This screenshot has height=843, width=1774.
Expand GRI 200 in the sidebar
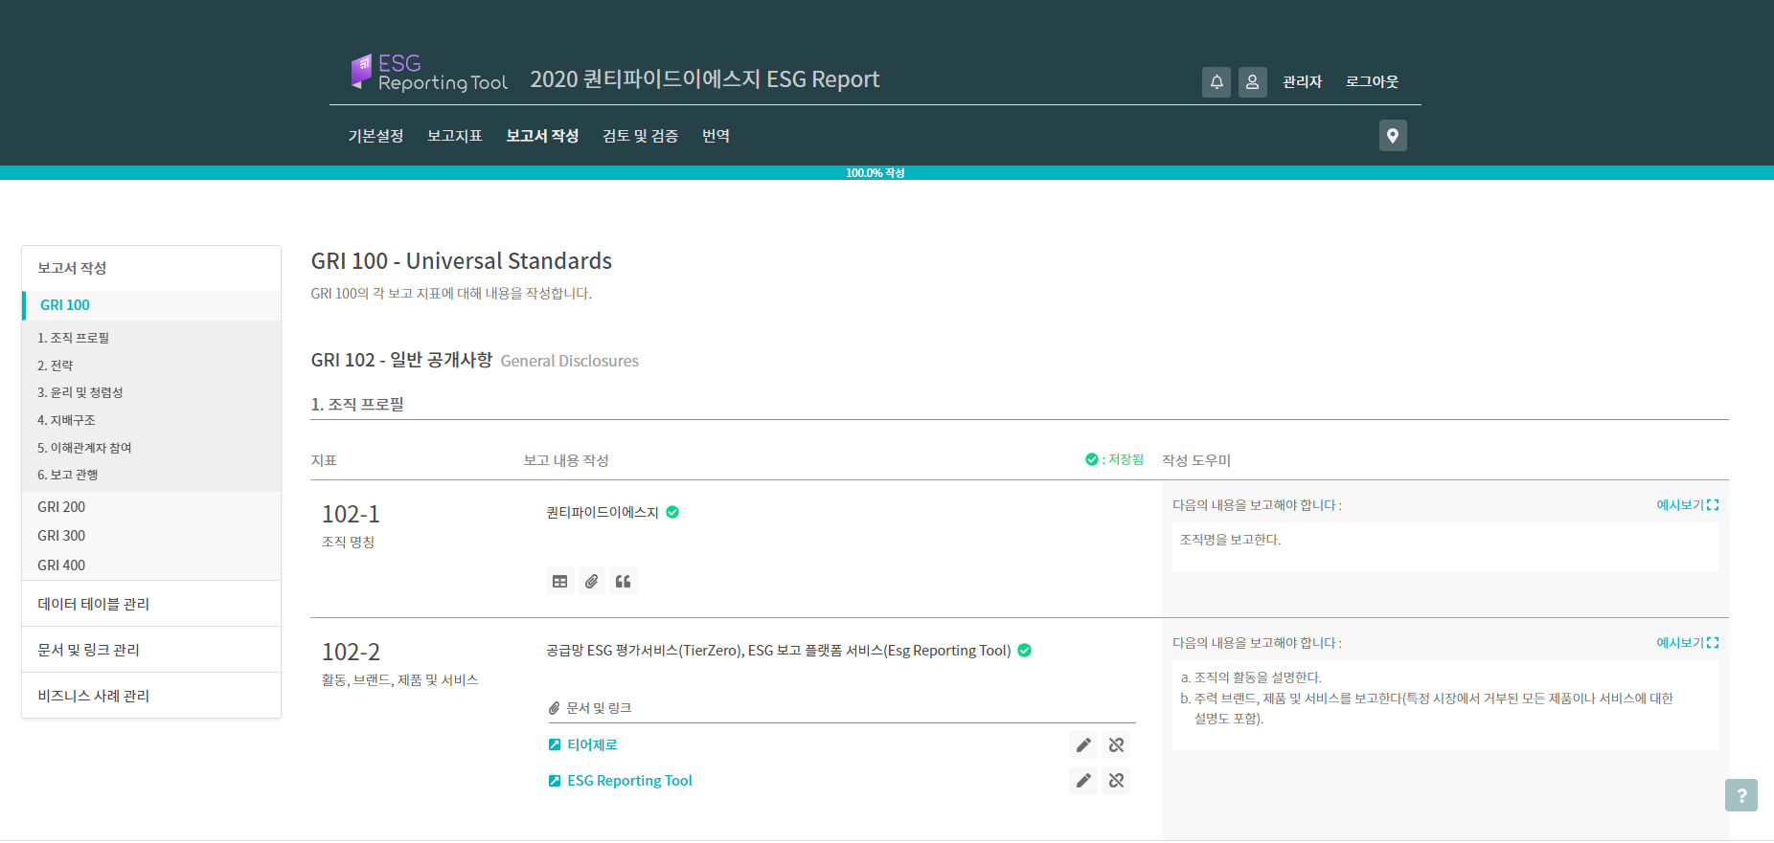(61, 507)
